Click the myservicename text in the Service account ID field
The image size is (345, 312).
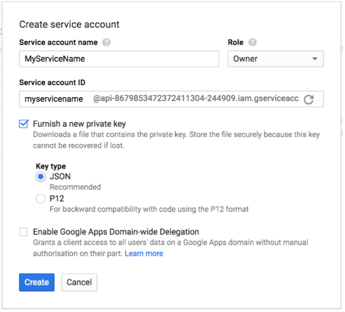[53, 99]
